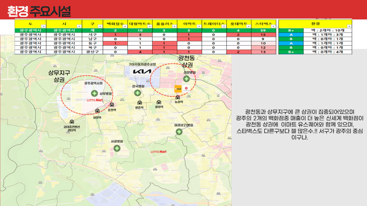The image size is (367, 206).
Task: Click the 운천역 subway station icon
Action: coord(112,105)
